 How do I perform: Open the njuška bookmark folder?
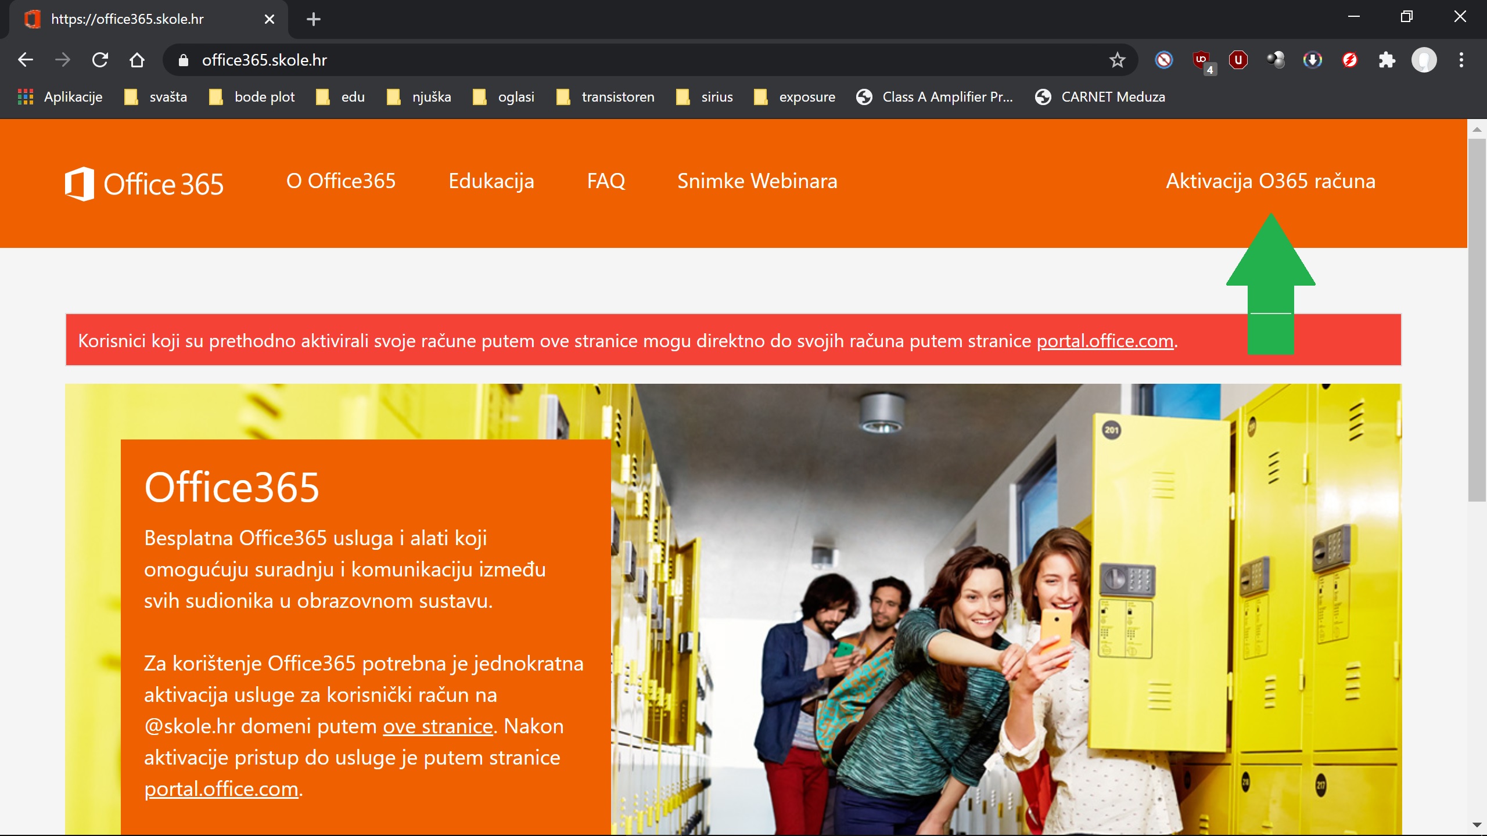coord(419,97)
